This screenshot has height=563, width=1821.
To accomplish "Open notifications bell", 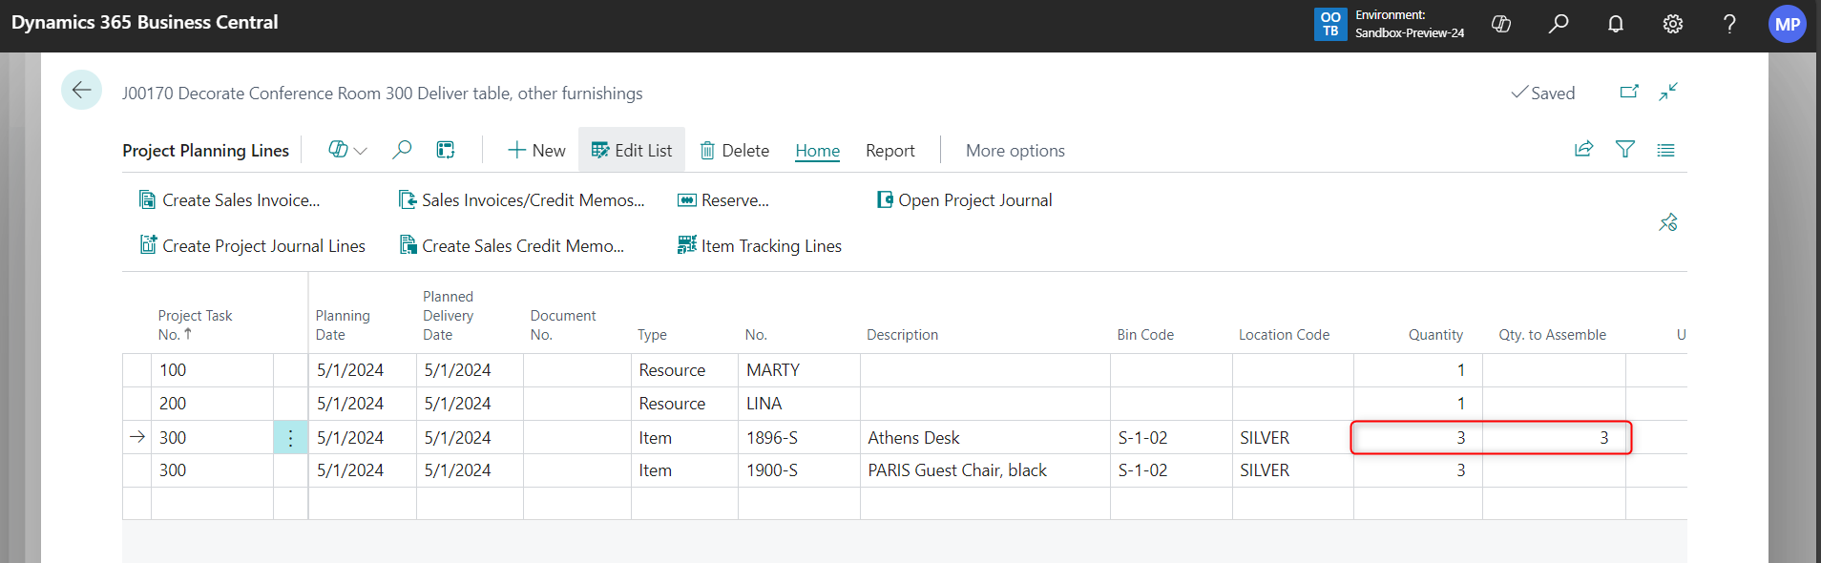I will coord(1616,24).
